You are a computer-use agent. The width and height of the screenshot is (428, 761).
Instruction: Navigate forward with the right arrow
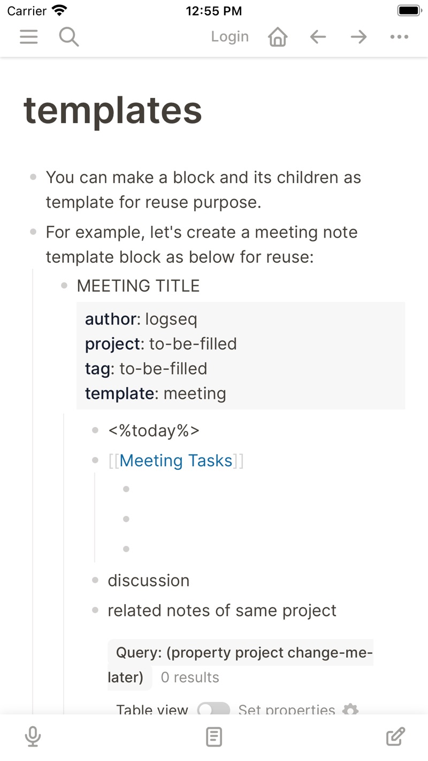[358, 37]
